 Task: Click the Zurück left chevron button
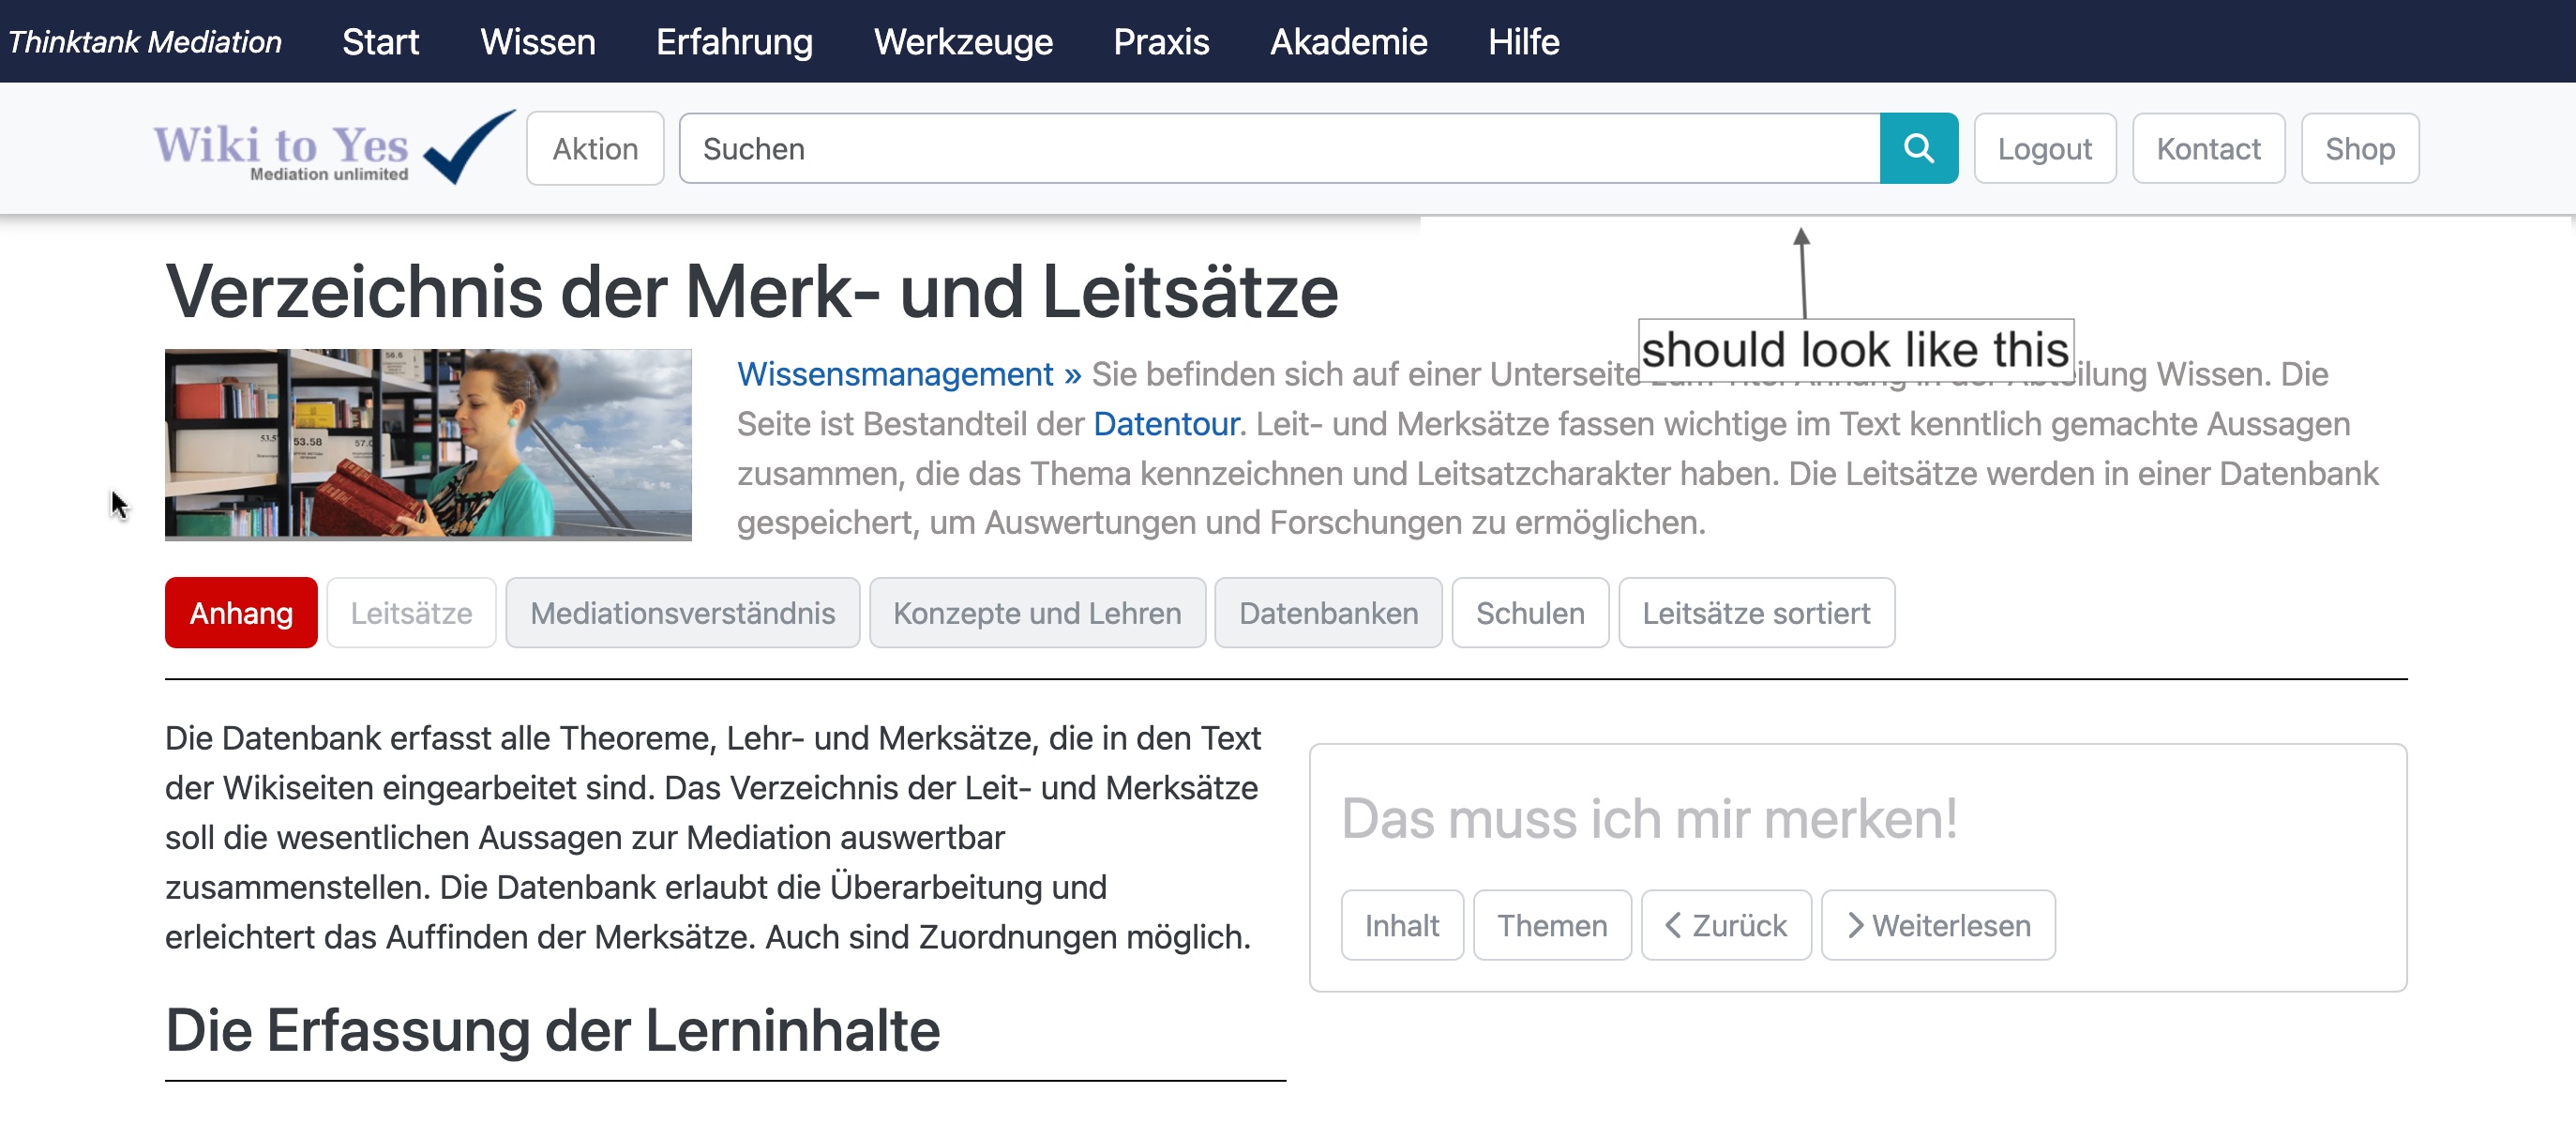1725,925
